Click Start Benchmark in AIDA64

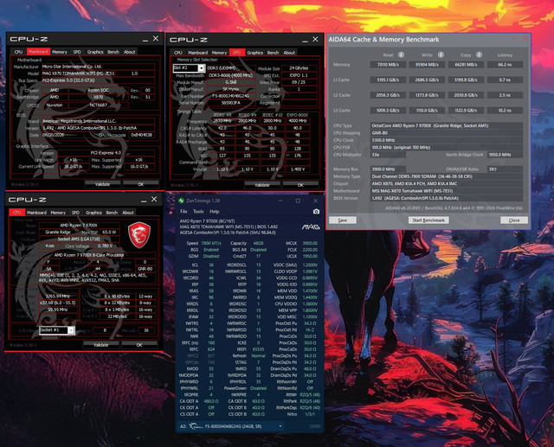(x=428, y=220)
